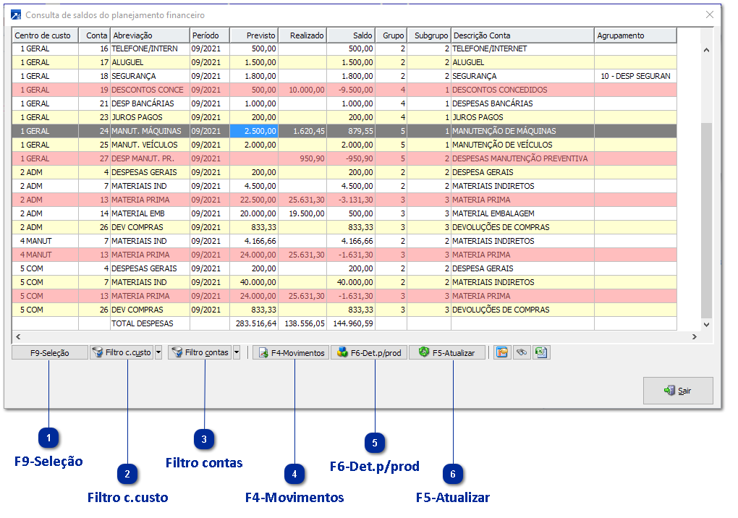Open search using the binoculars icon
The image size is (738, 518).
click(522, 353)
